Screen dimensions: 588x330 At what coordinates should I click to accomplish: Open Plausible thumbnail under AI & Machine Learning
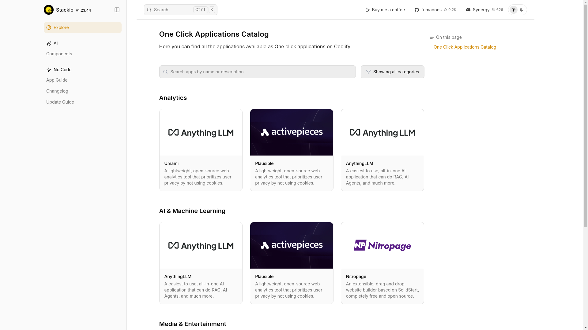[292, 245]
